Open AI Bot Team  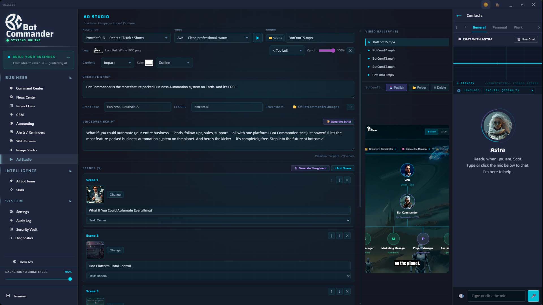pyautogui.click(x=25, y=181)
